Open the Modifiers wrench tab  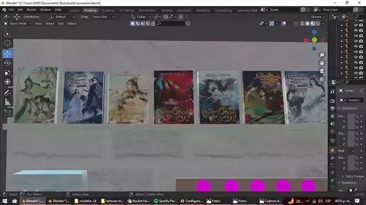point(332,158)
